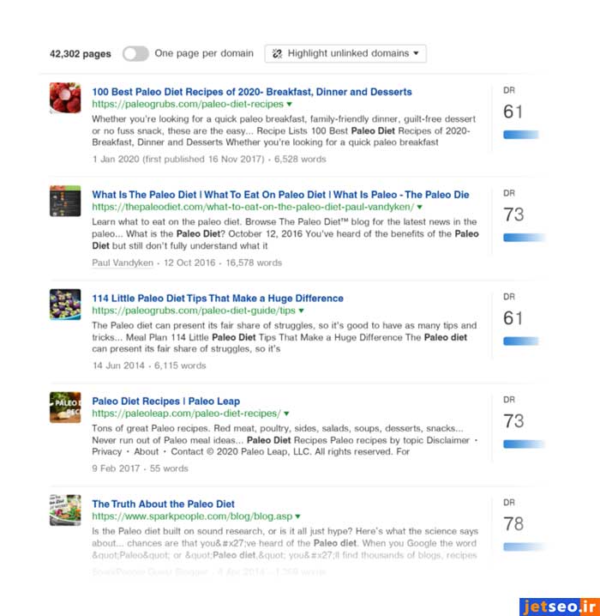
Task: Expand the thepaleodiet.com URL dropdown arrow
Action: (419, 208)
